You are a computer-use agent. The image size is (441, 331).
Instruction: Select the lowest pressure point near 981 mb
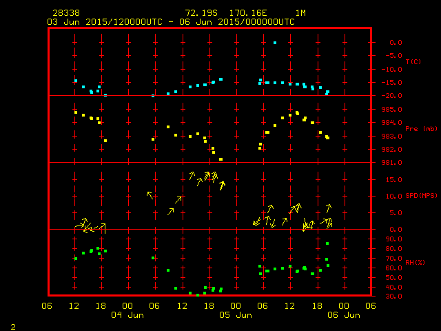[220, 159]
